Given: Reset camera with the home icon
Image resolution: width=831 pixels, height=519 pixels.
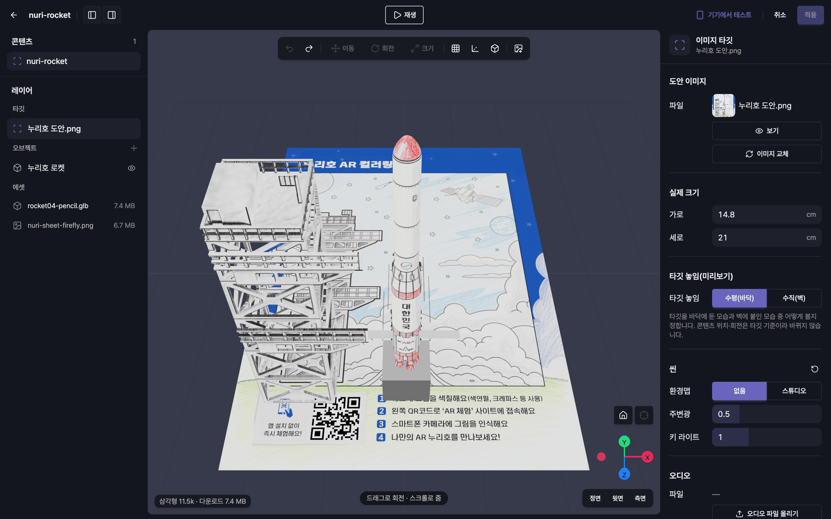Looking at the screenshot, I should (623, 415).
